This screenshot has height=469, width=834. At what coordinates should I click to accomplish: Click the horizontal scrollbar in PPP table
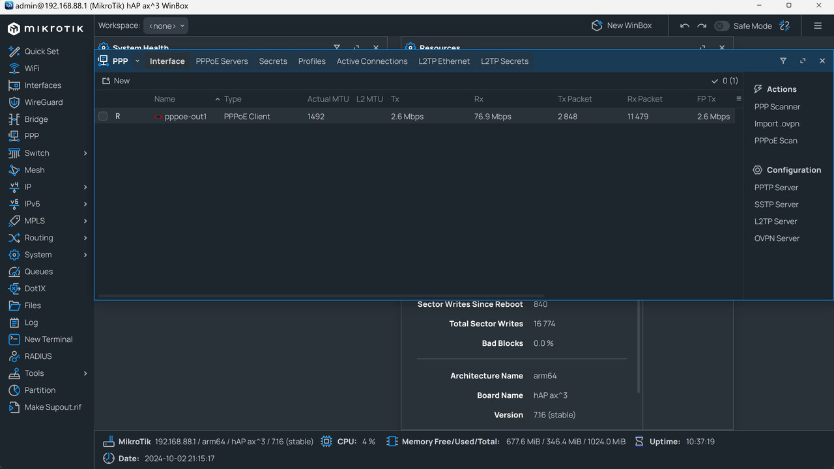(x=321, y=296)
